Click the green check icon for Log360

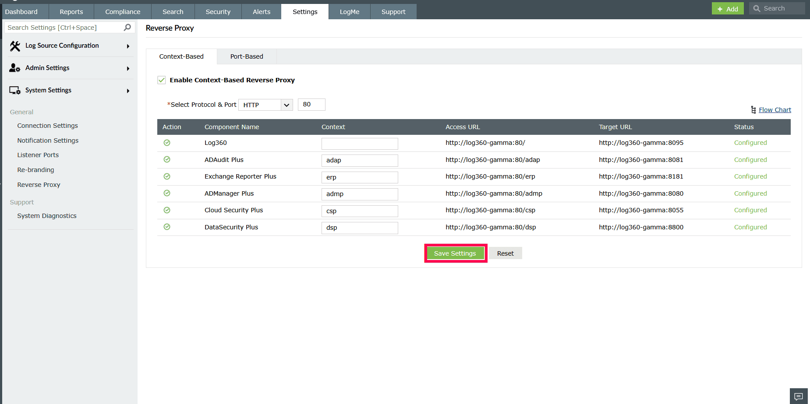click(x=167, y=143)
